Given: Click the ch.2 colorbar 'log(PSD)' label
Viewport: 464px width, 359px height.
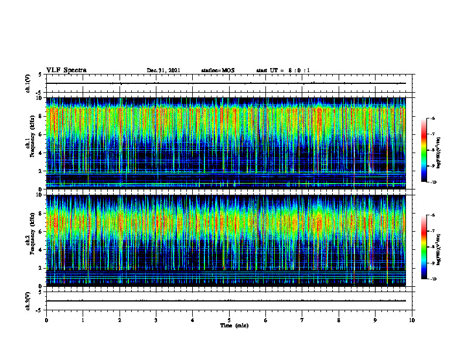Looking at the screenshot, I should coord(439,249).
